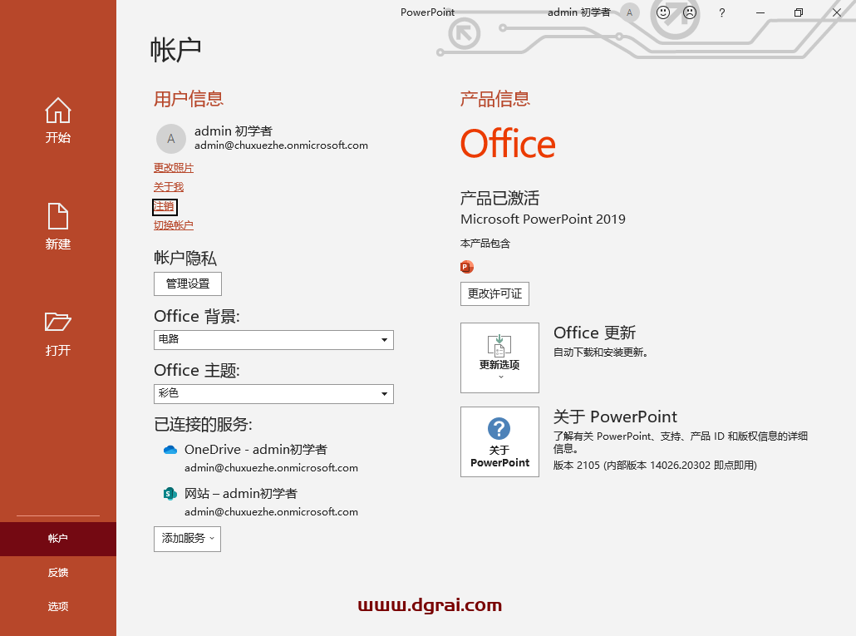Restore down the PowerPoint window
The width and height of the screenshot is (856, 636).
[x=798, y=12]
